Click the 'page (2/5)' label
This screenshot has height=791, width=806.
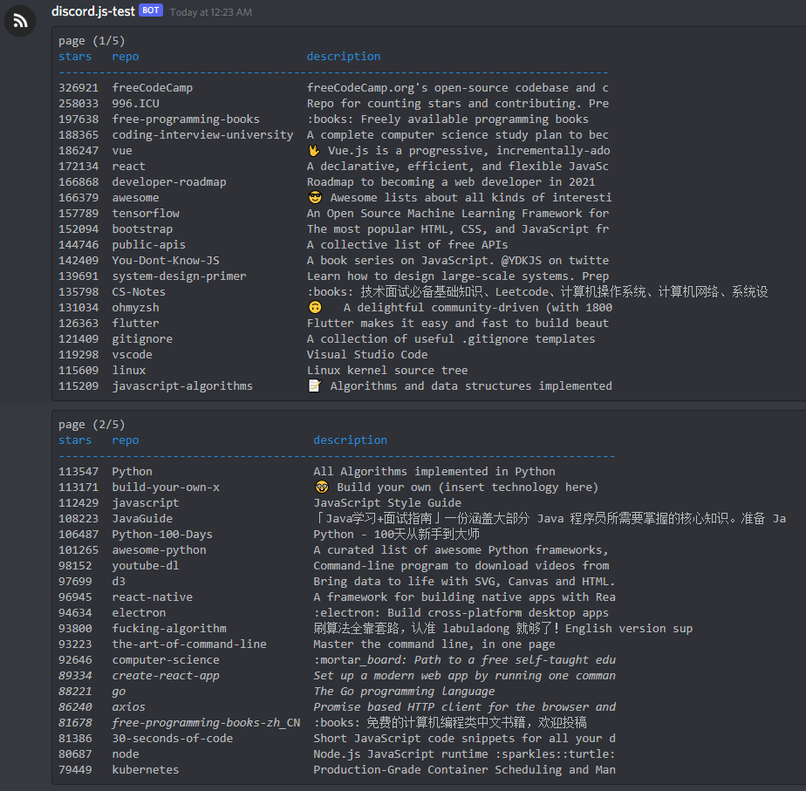tap(92, 425)
